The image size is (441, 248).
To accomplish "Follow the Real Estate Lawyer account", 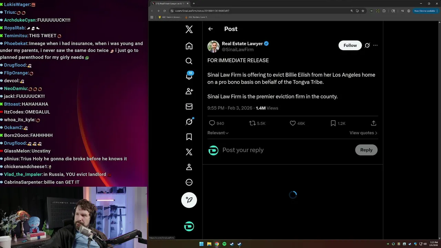I will [350, 45].
